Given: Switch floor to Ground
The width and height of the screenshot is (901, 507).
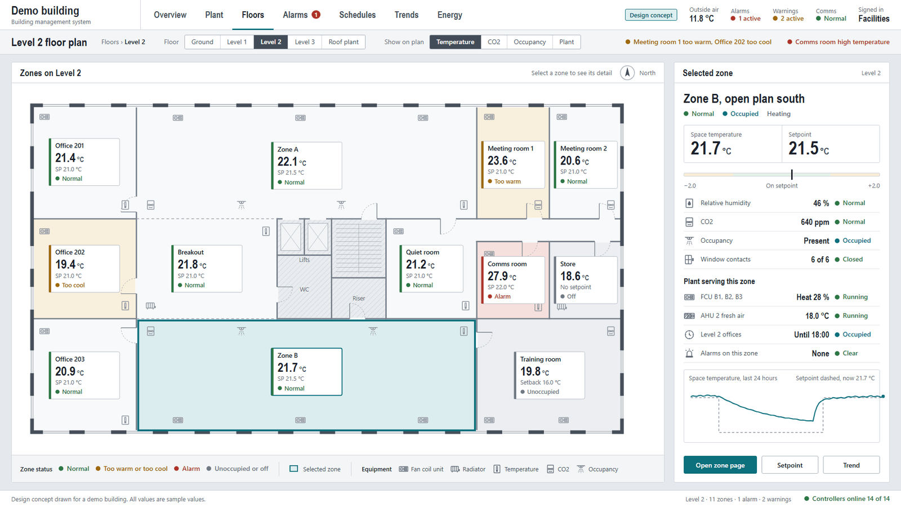Looking at the screenshot, I should pos(202,42).
